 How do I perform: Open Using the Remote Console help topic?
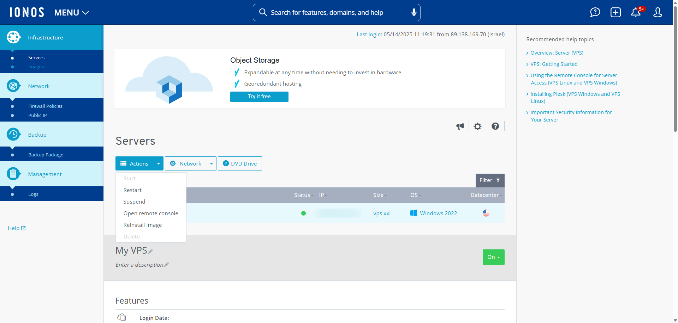574,79
